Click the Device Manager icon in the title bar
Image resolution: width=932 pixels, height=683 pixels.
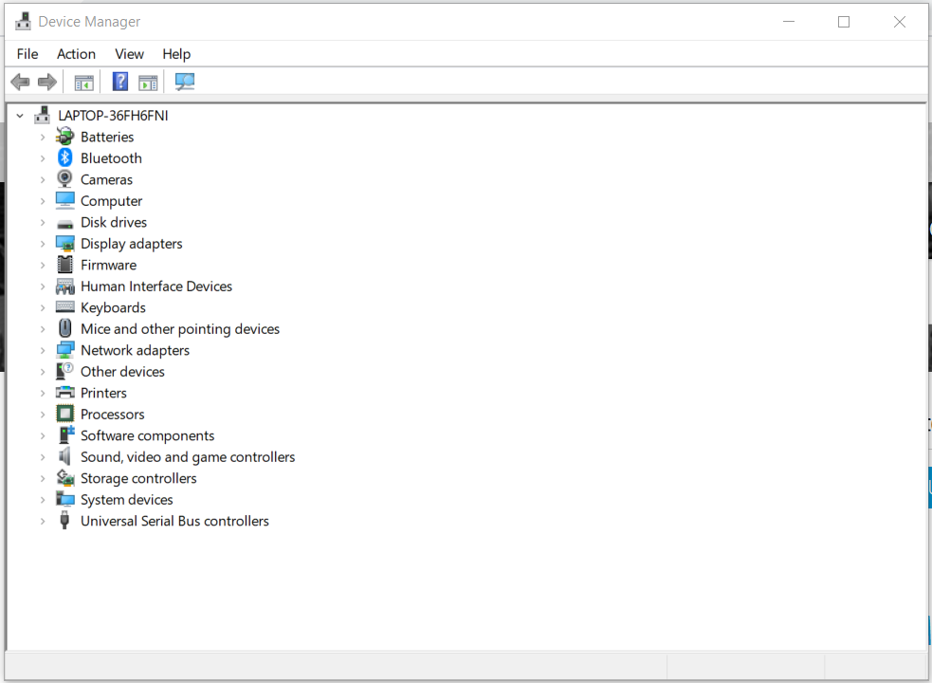[21, 20]
